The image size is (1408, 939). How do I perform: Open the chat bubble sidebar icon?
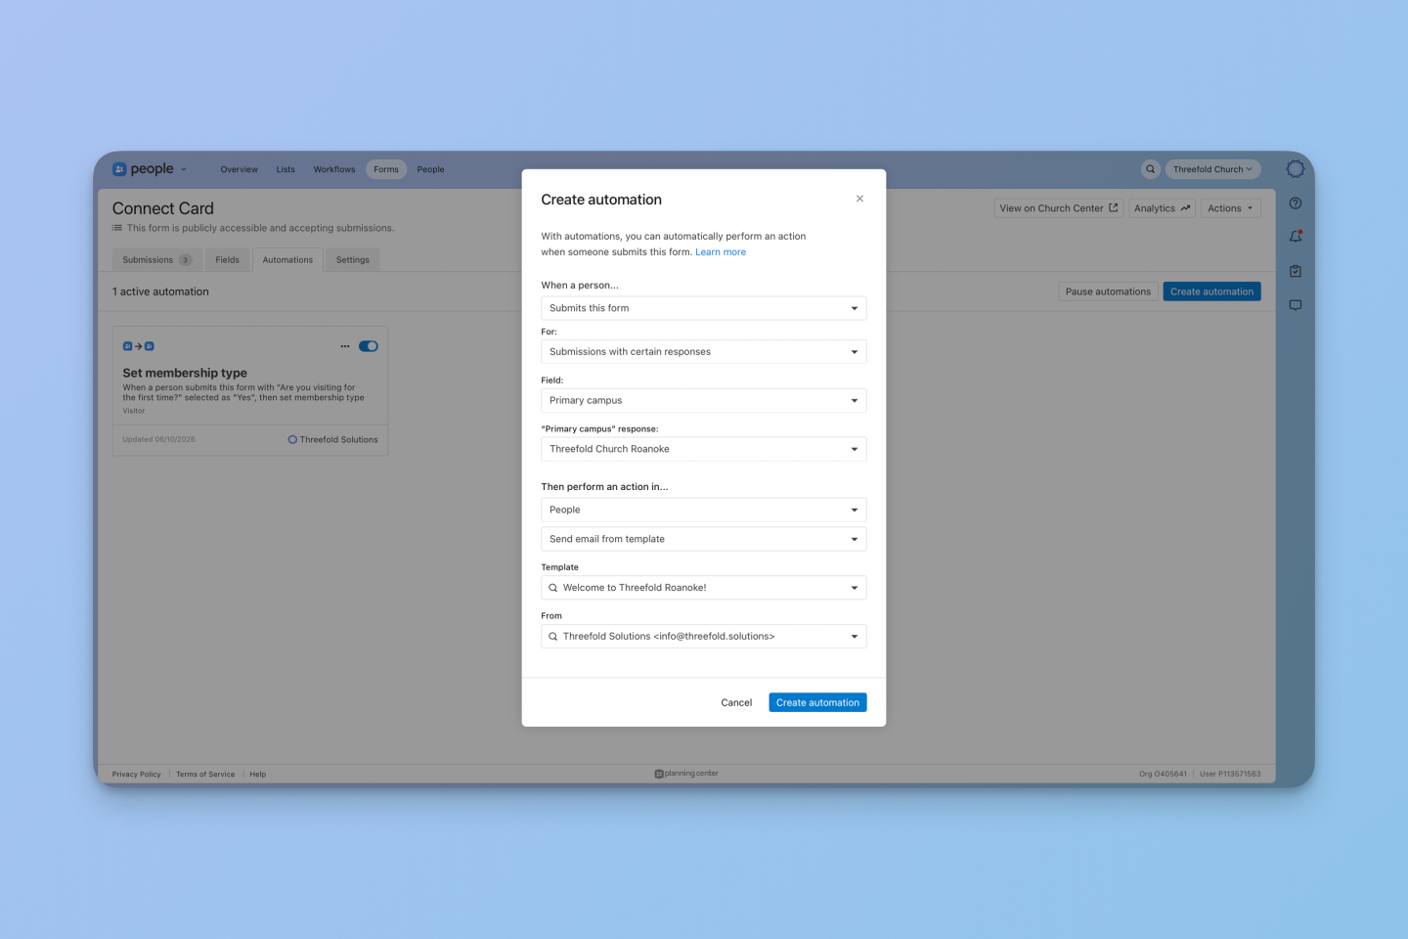click(x=1296, y=305)
